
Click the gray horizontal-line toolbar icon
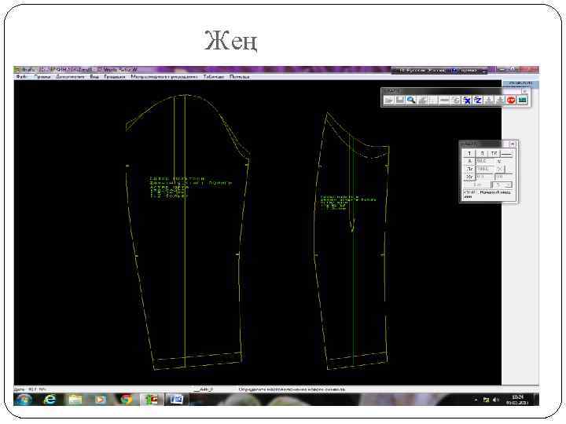coord(444,101)
